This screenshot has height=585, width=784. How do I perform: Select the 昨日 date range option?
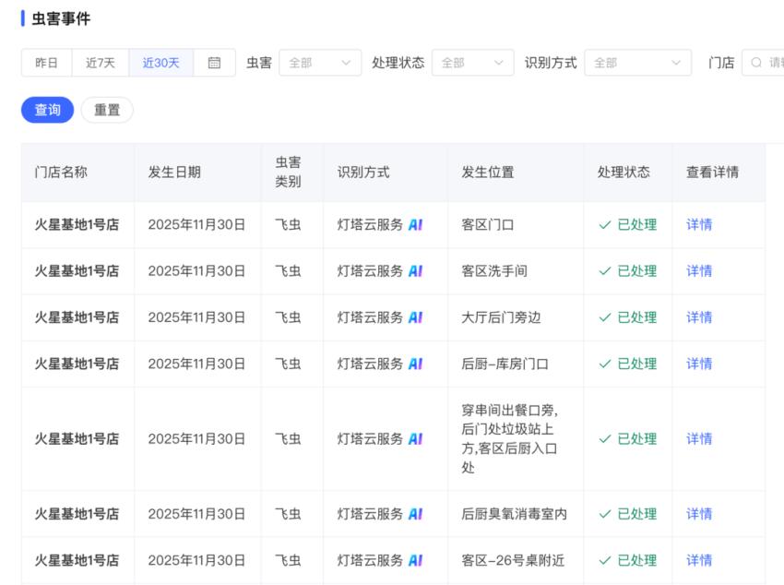[46, 63]
